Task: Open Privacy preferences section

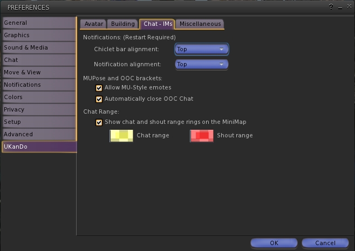Action: click(x=39, y=110)
